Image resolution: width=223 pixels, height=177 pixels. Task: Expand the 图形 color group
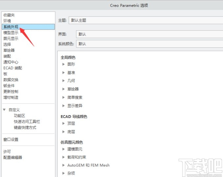click(63, 64)
